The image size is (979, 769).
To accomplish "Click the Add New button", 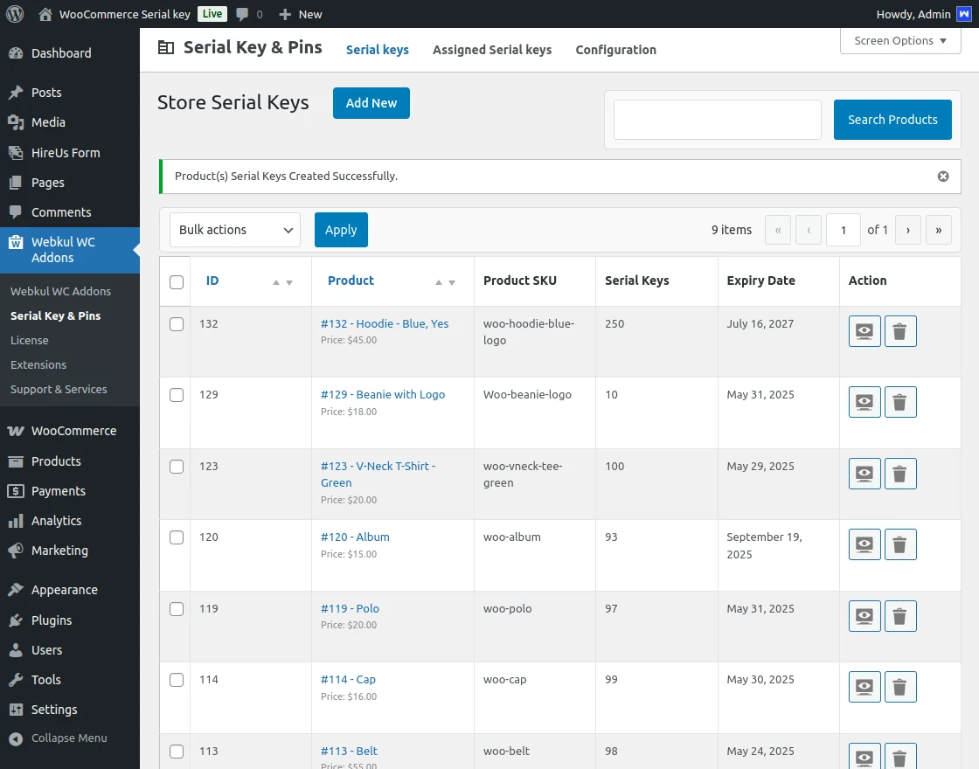I will pyautogui.click(x=371, y=103).
